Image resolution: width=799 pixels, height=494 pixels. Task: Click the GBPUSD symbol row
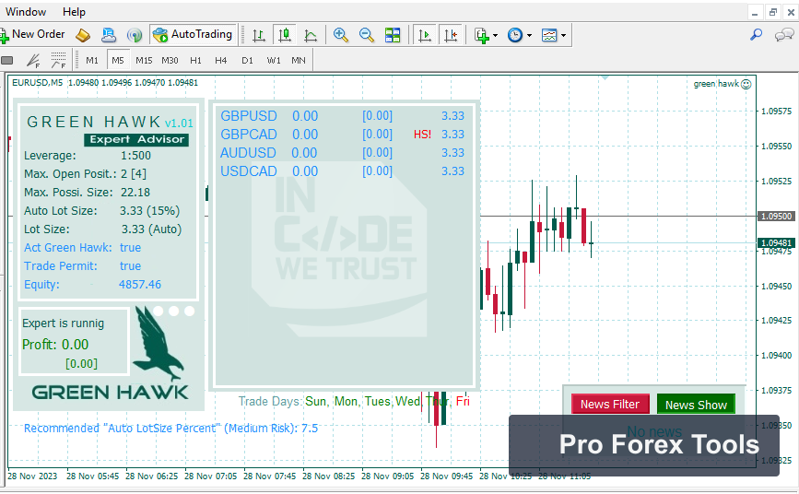[343, 116]
